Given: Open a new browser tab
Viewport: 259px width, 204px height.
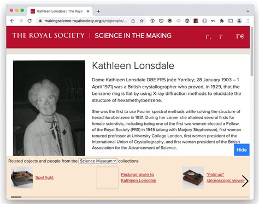Looking at the screenshot, I should pyautogui.click(x=98, y=11).
